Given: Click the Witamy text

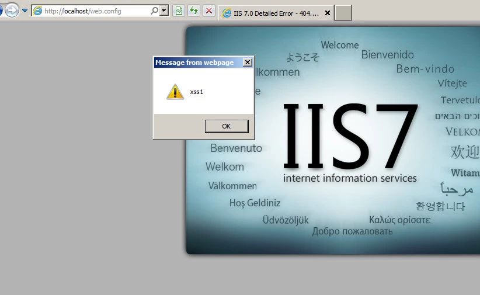Looking at the screenshot, I should point(465,173).
